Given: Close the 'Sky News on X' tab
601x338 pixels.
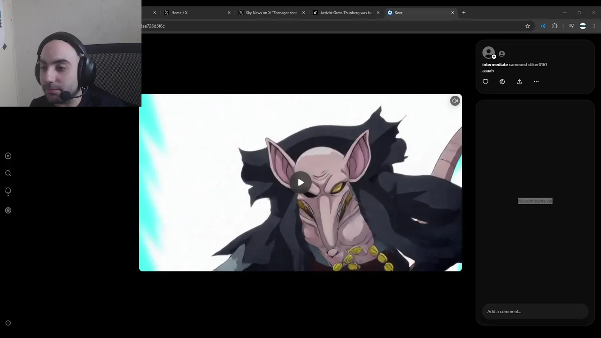Looking at the screenshot, I should [303, 13].
